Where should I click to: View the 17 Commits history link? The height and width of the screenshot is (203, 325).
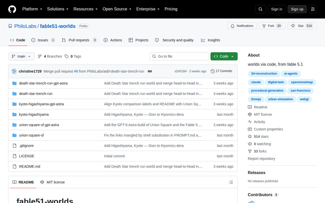pos(221,71)
